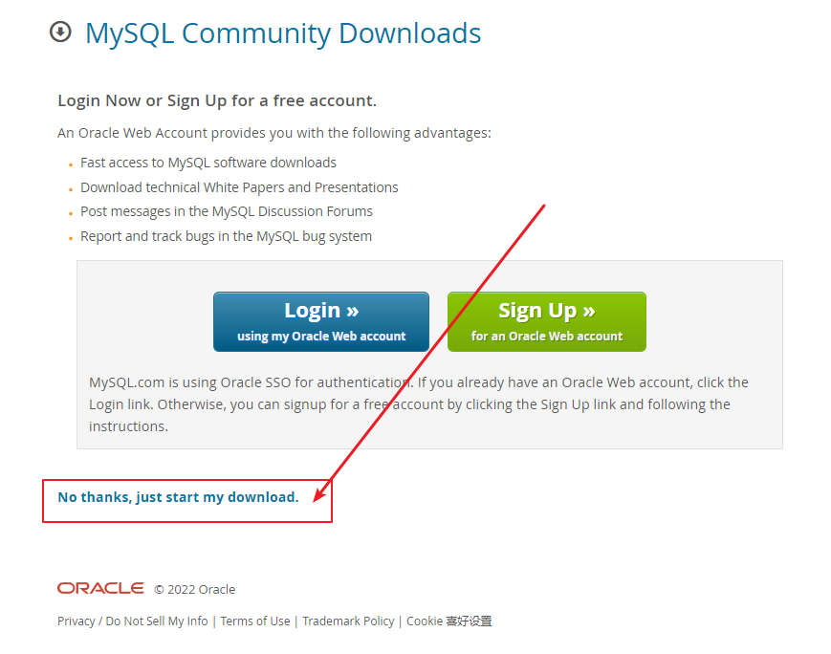Image resolution: width=831 pixels, height=654 pixels.
Task: Click the Login Now or Sign Up heading
Action: (217, 100)
